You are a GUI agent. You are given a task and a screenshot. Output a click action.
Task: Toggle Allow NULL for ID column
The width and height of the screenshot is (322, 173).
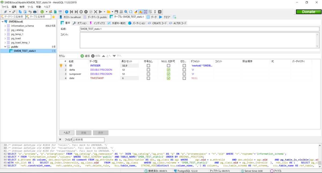tap(169, 65)
